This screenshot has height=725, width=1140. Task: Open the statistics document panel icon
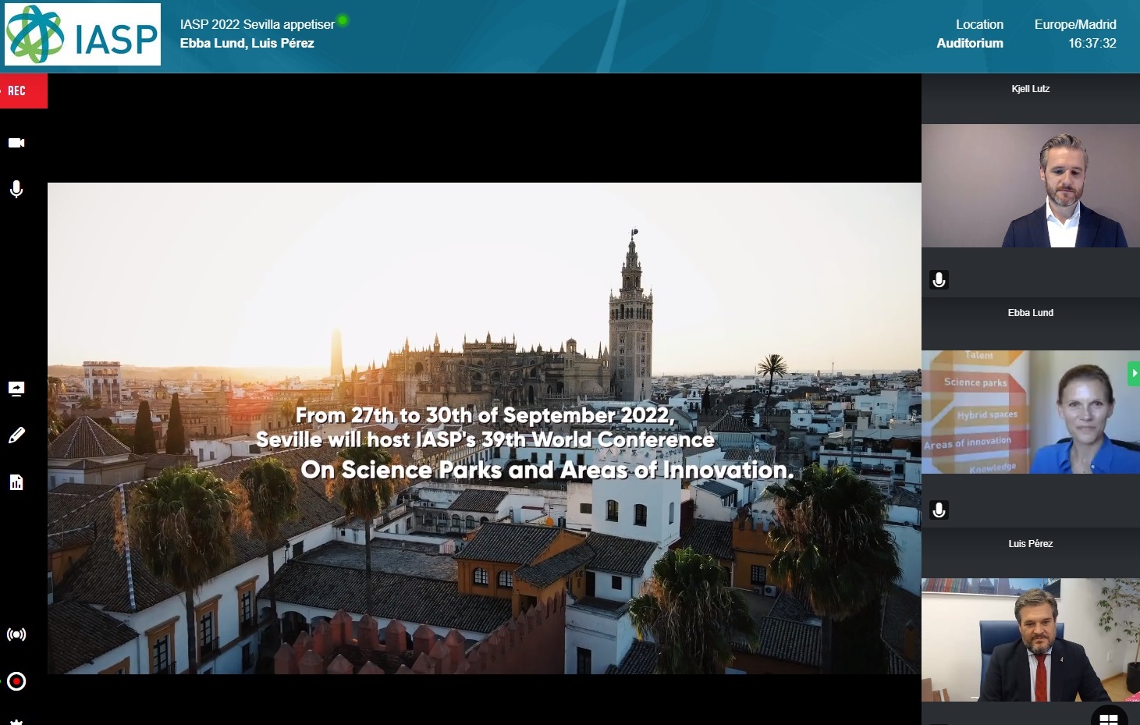16,482
